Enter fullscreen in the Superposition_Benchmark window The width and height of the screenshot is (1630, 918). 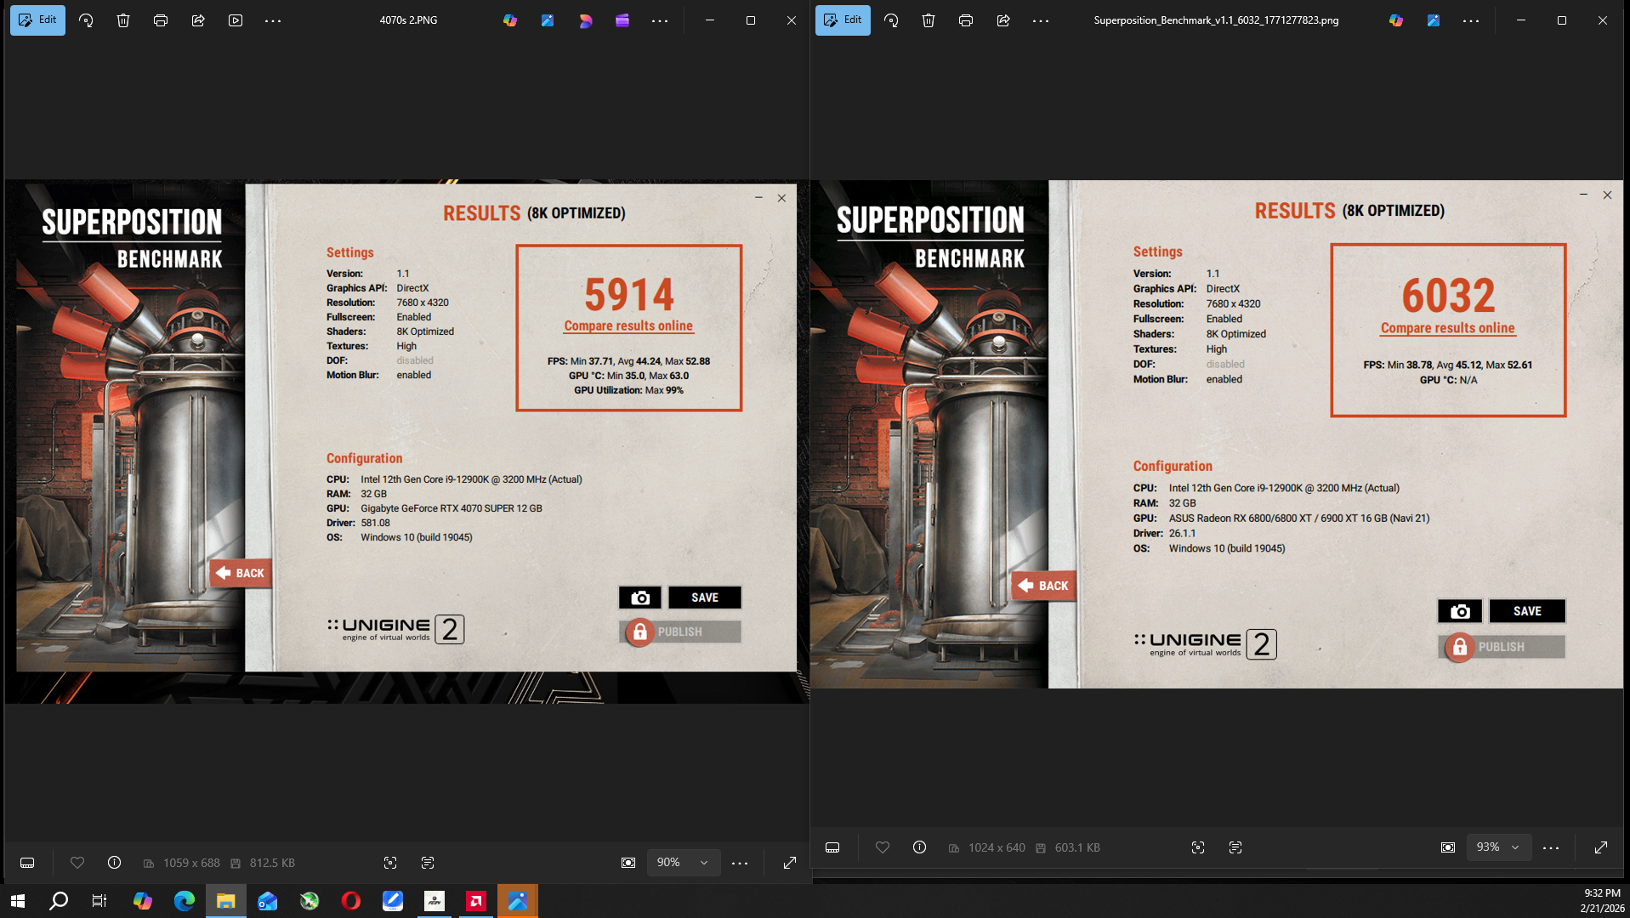(1601, 847)
